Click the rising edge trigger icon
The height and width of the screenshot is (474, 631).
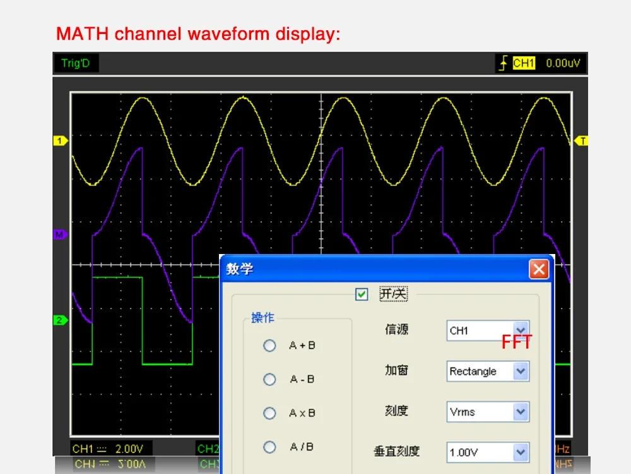click(503, 64)
